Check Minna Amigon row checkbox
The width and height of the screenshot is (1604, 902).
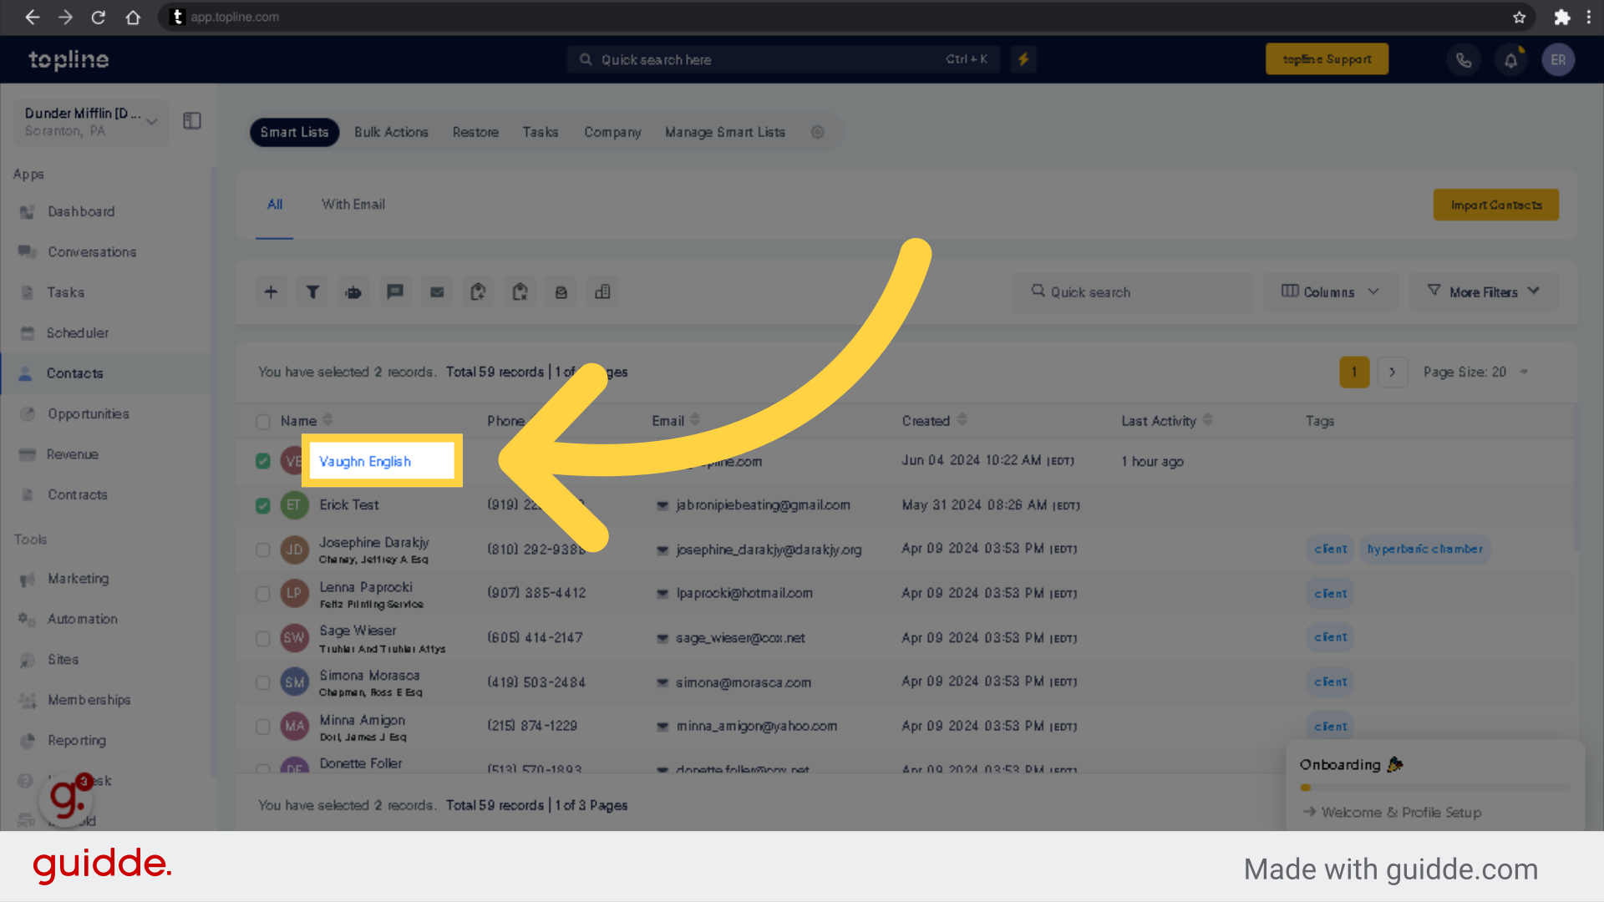(263, 727)
